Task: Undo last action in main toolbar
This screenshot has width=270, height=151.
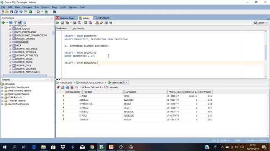Action: click(x=21, y=12)
